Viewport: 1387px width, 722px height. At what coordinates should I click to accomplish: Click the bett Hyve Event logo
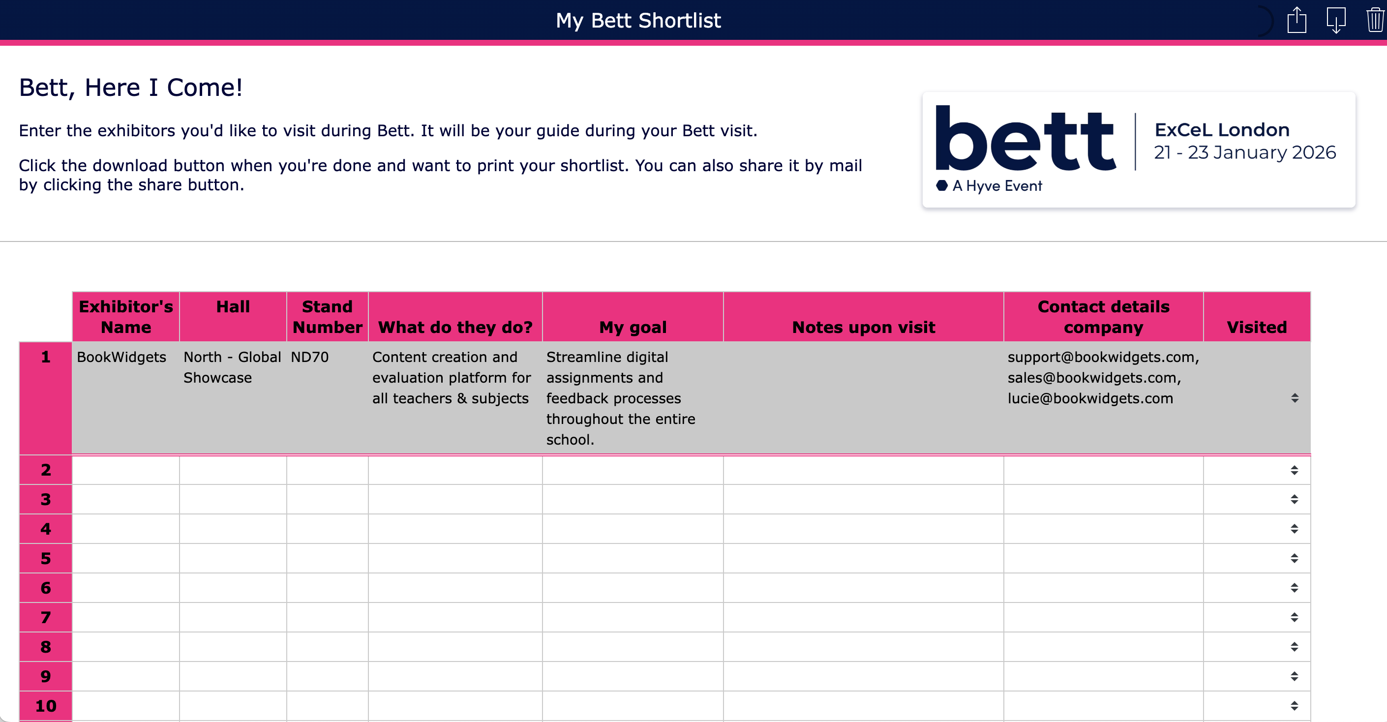click(1138, 149)
